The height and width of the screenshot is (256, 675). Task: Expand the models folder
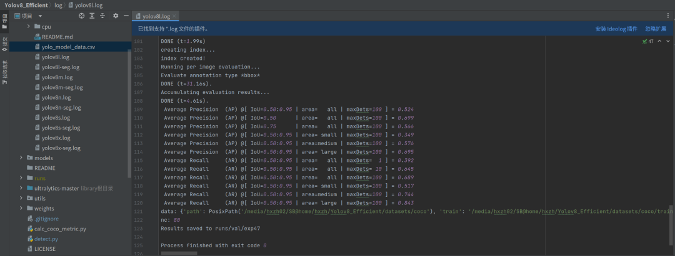click(x=21, y=158)
